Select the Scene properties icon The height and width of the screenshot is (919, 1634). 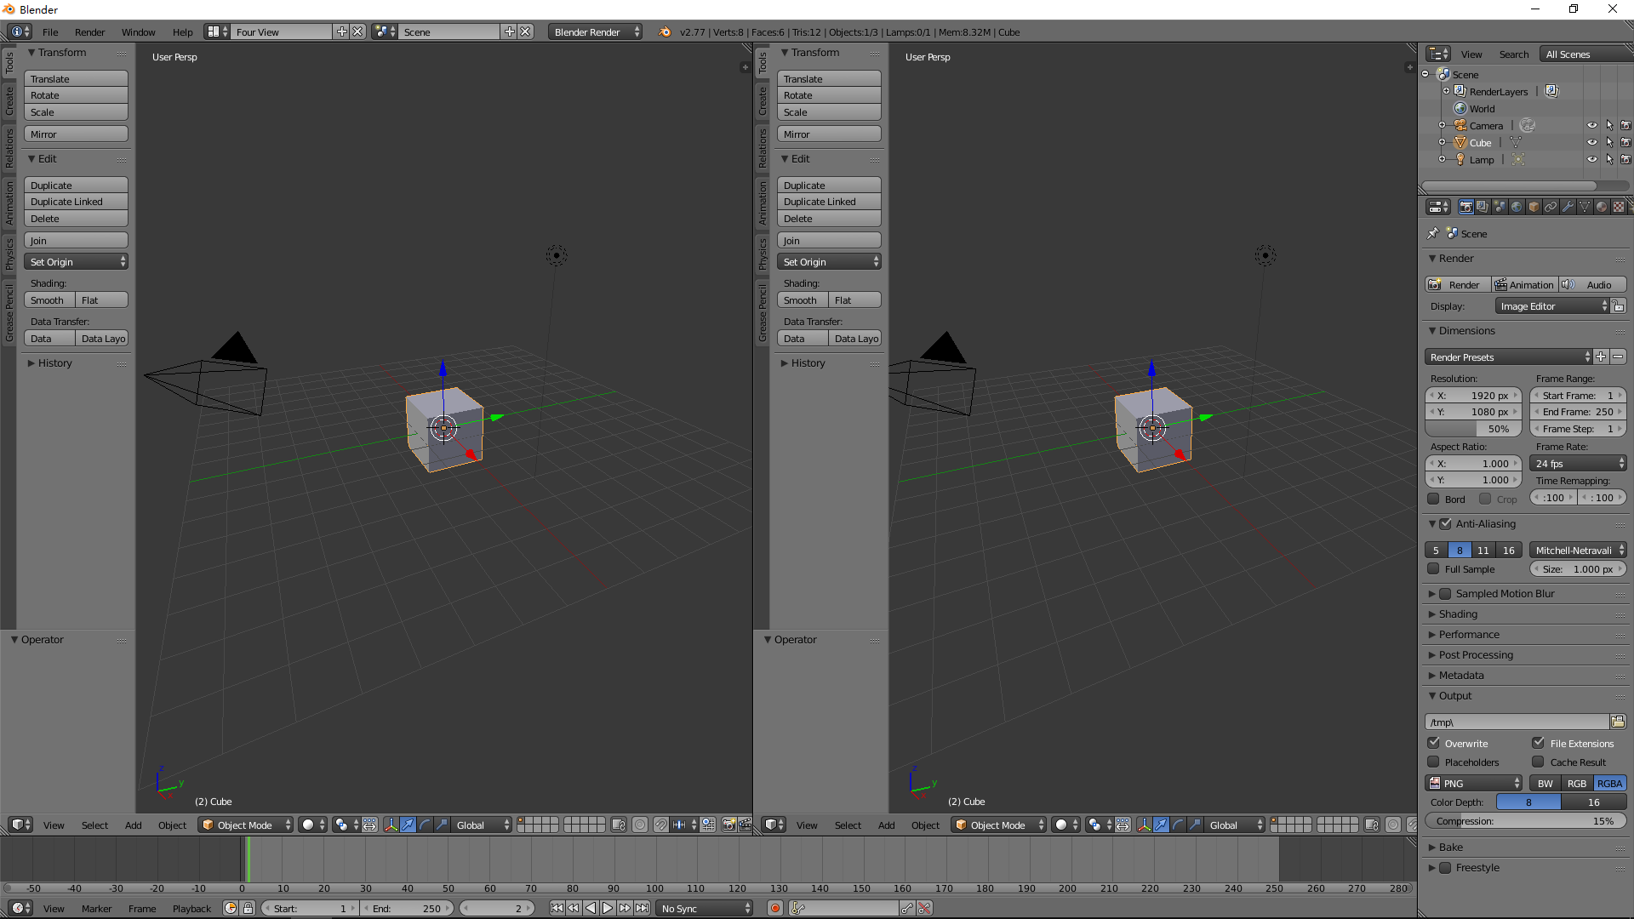tap(1500, 205)
